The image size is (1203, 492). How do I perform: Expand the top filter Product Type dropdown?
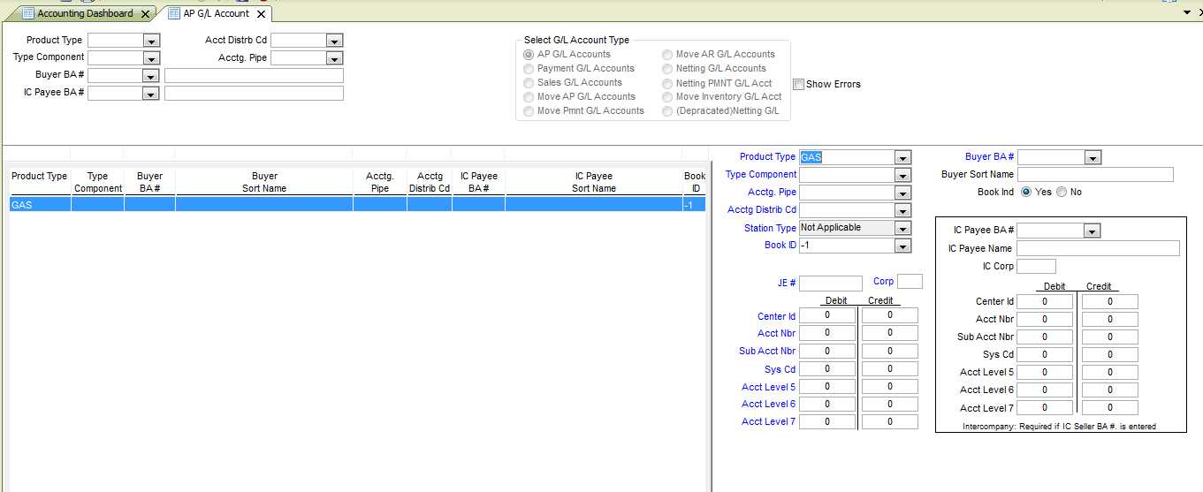point(150,41)
